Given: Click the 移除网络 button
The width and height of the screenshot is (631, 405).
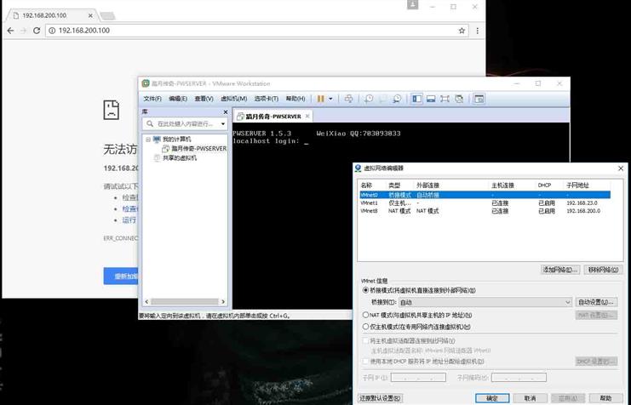Looking at the screenshot, I should tap(603, 270).
